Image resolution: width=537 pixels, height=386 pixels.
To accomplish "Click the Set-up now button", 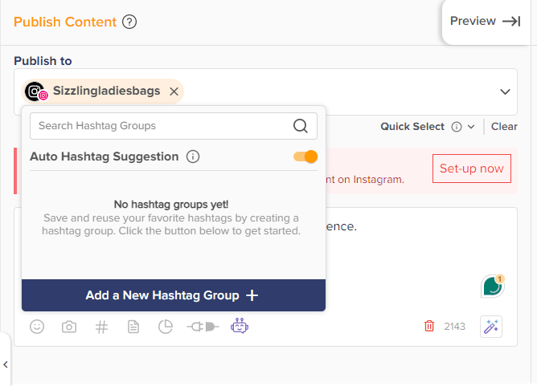I will [x=471, y=169].
